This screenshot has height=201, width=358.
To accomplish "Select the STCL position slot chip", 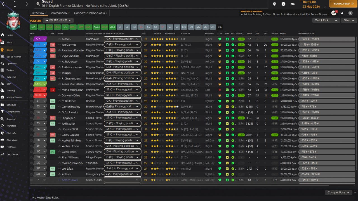I will point(112,27).
